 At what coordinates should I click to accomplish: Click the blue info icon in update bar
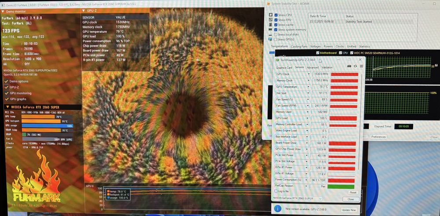[x=278, y=209]
